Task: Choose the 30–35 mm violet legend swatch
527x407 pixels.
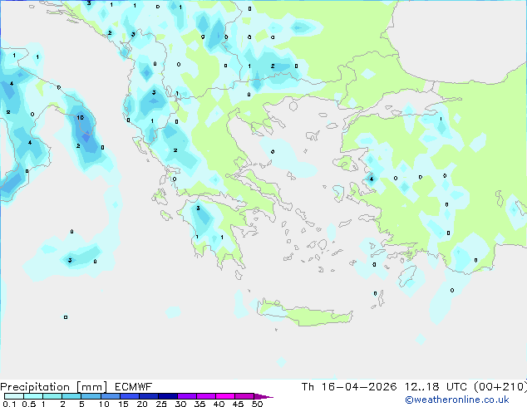Action: (x=187, y=396)
